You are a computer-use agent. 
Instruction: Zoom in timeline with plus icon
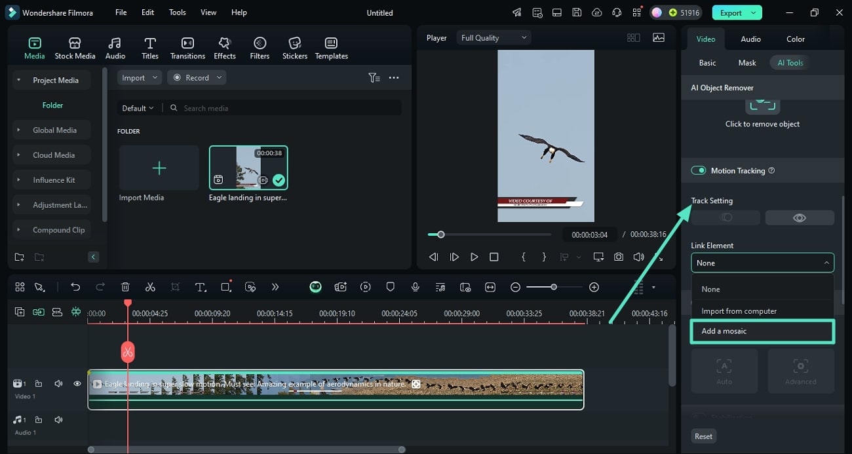594,287
